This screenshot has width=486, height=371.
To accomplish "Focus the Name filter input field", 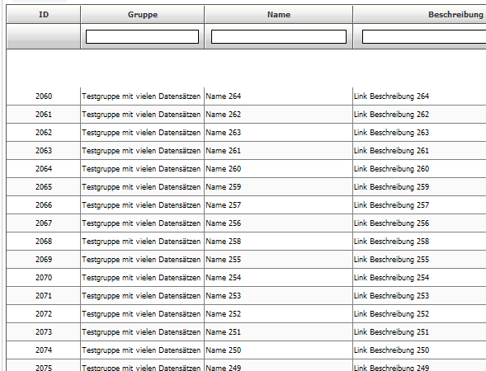I will click(x=279, y=36).
